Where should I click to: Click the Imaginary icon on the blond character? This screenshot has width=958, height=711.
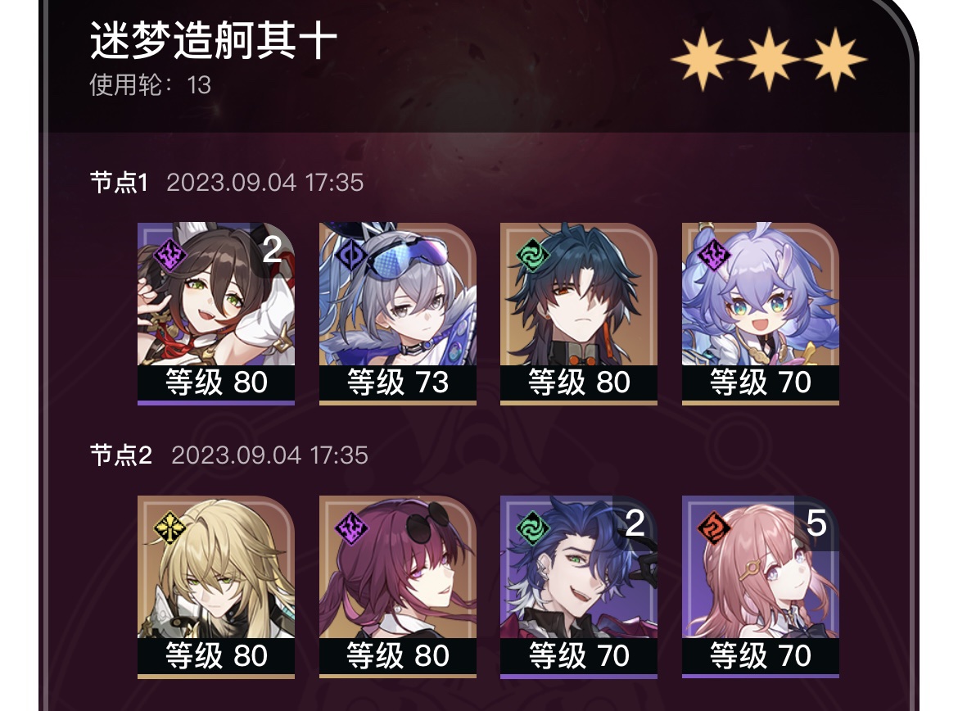[x=169, y=528]
